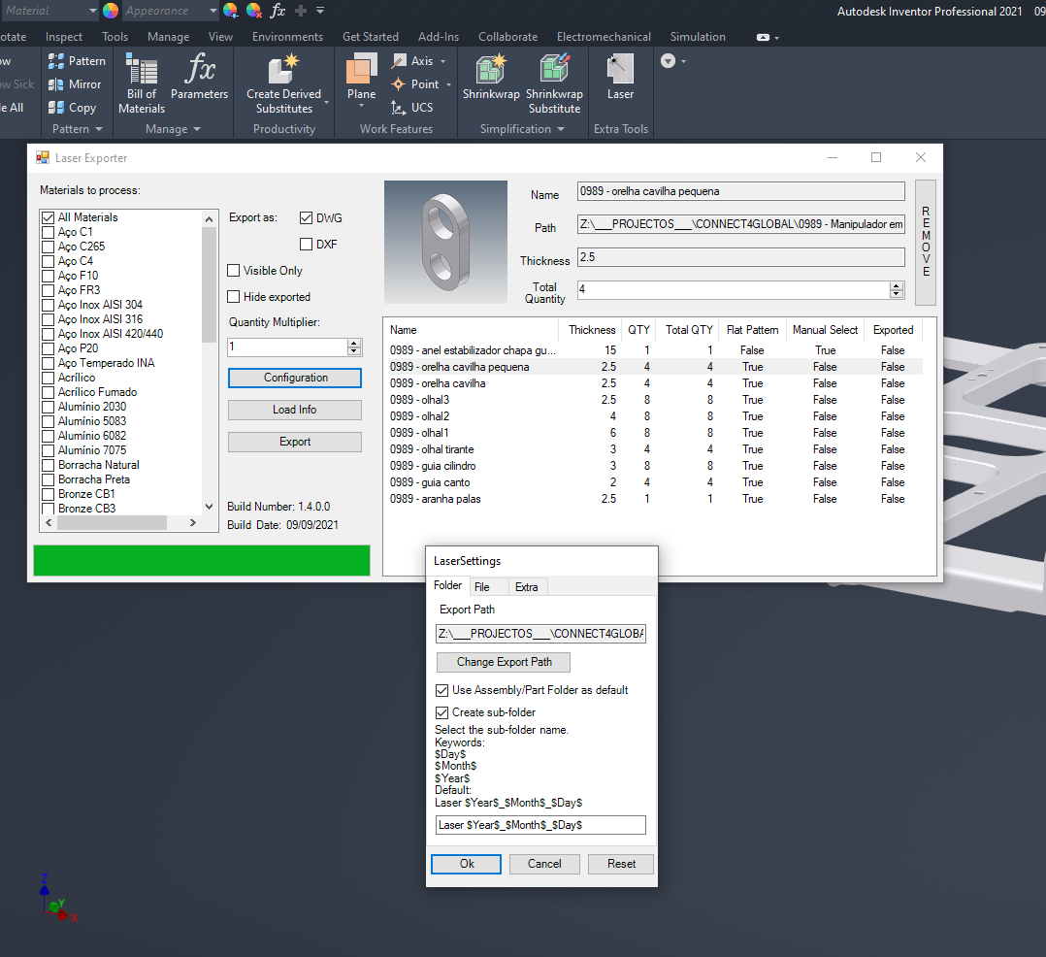Viewport: 1046px width, 957px height.
Task: Open the Appearance dropdown
Action: pos(212,11)
